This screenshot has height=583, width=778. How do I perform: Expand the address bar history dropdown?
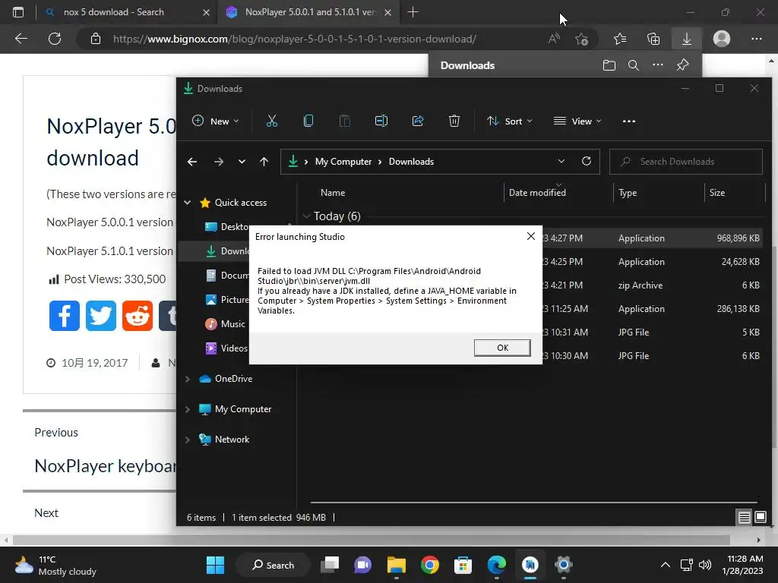pos(561,162)
